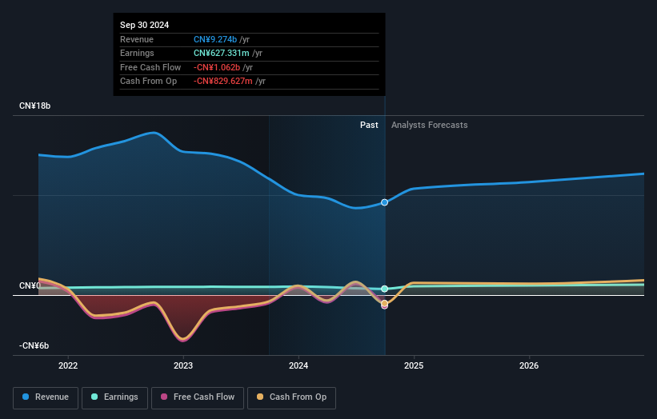Viewport: 657px width, 419px height.
Task: Select the 2024 x-axis label
Action: (x=298, y=366)
